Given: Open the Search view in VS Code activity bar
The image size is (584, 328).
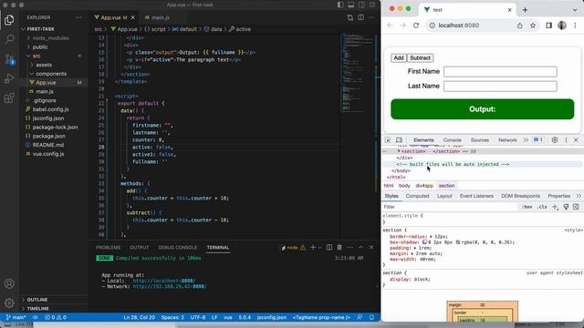Looking at the screenshot, I should point(9,39).
